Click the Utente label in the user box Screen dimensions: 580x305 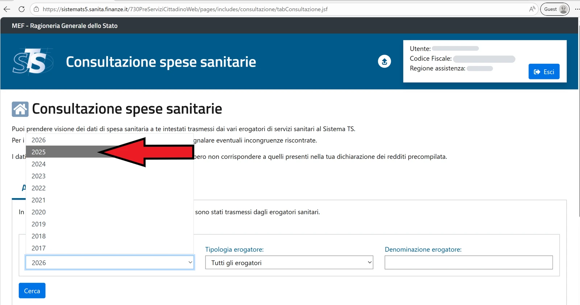pos(420,49)
